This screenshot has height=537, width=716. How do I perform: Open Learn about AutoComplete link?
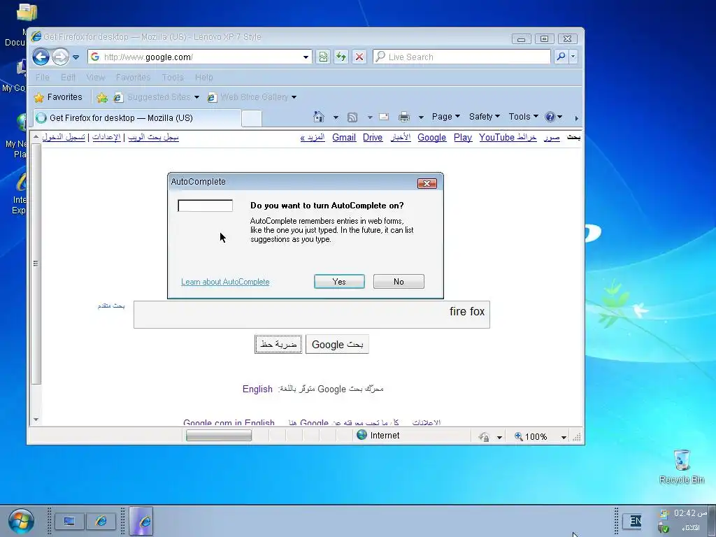point(225,282)
